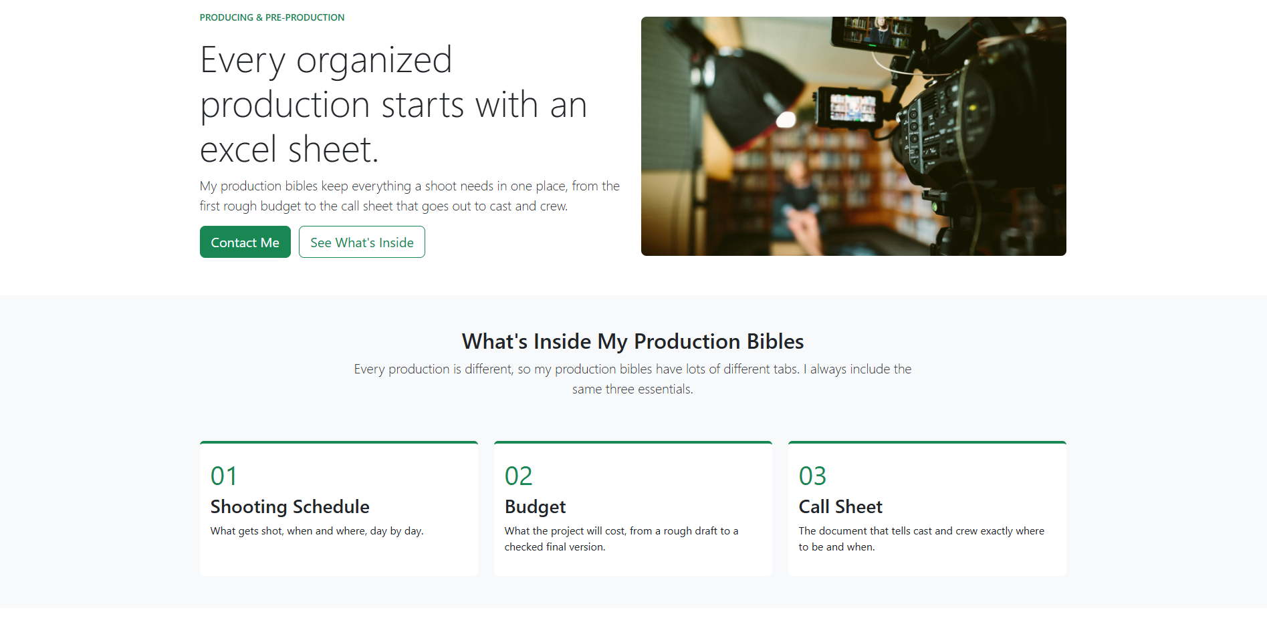
Task: Click the 'PRODUCING & PRE-PRODUCTION' label
Action: click(x=272, y=17)
